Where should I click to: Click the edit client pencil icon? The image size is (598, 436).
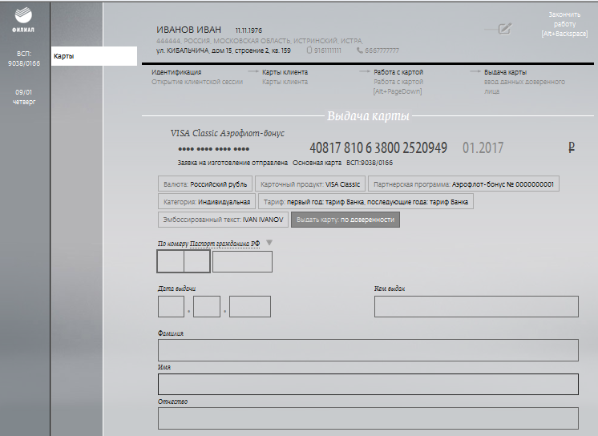pyautogui.click(x=504, y=29)
